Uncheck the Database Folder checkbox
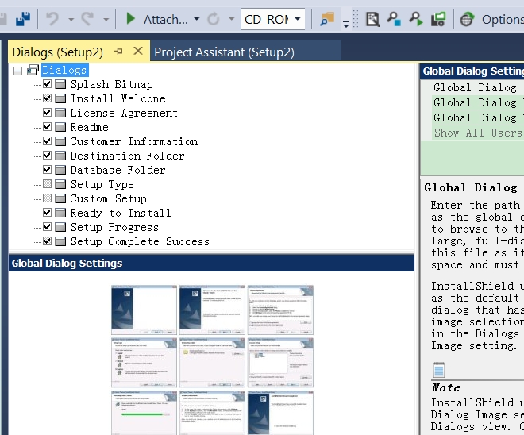 (47, 170)
